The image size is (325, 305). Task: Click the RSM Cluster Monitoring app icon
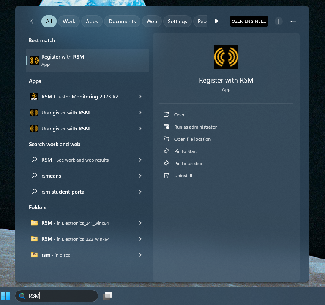(x=34, y=97)
